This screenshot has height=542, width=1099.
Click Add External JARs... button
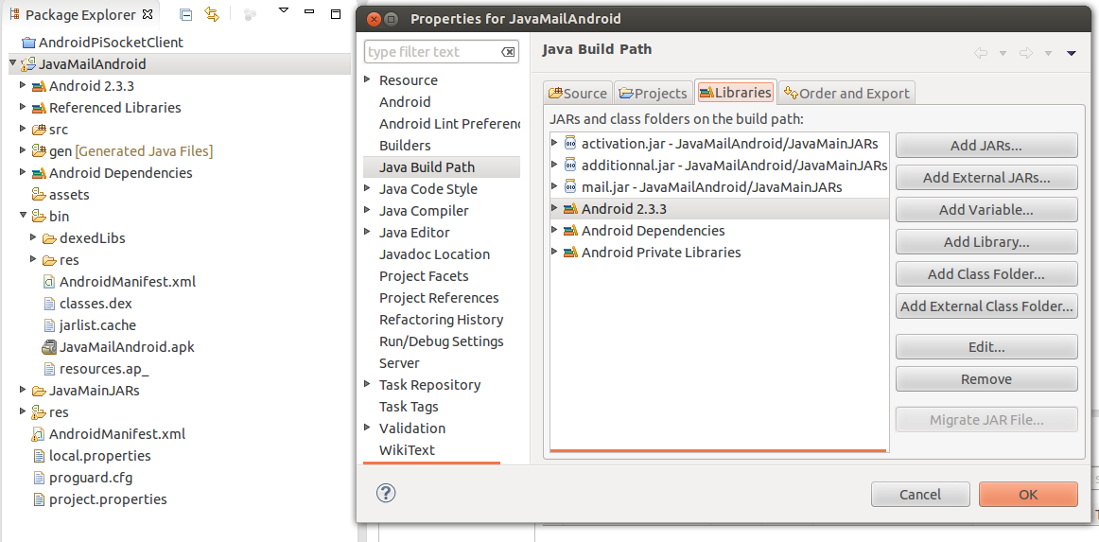(986, 178)
